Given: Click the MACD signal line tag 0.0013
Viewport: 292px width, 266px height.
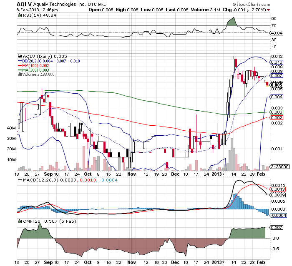Looking at the screenshot, I should 278,189.
